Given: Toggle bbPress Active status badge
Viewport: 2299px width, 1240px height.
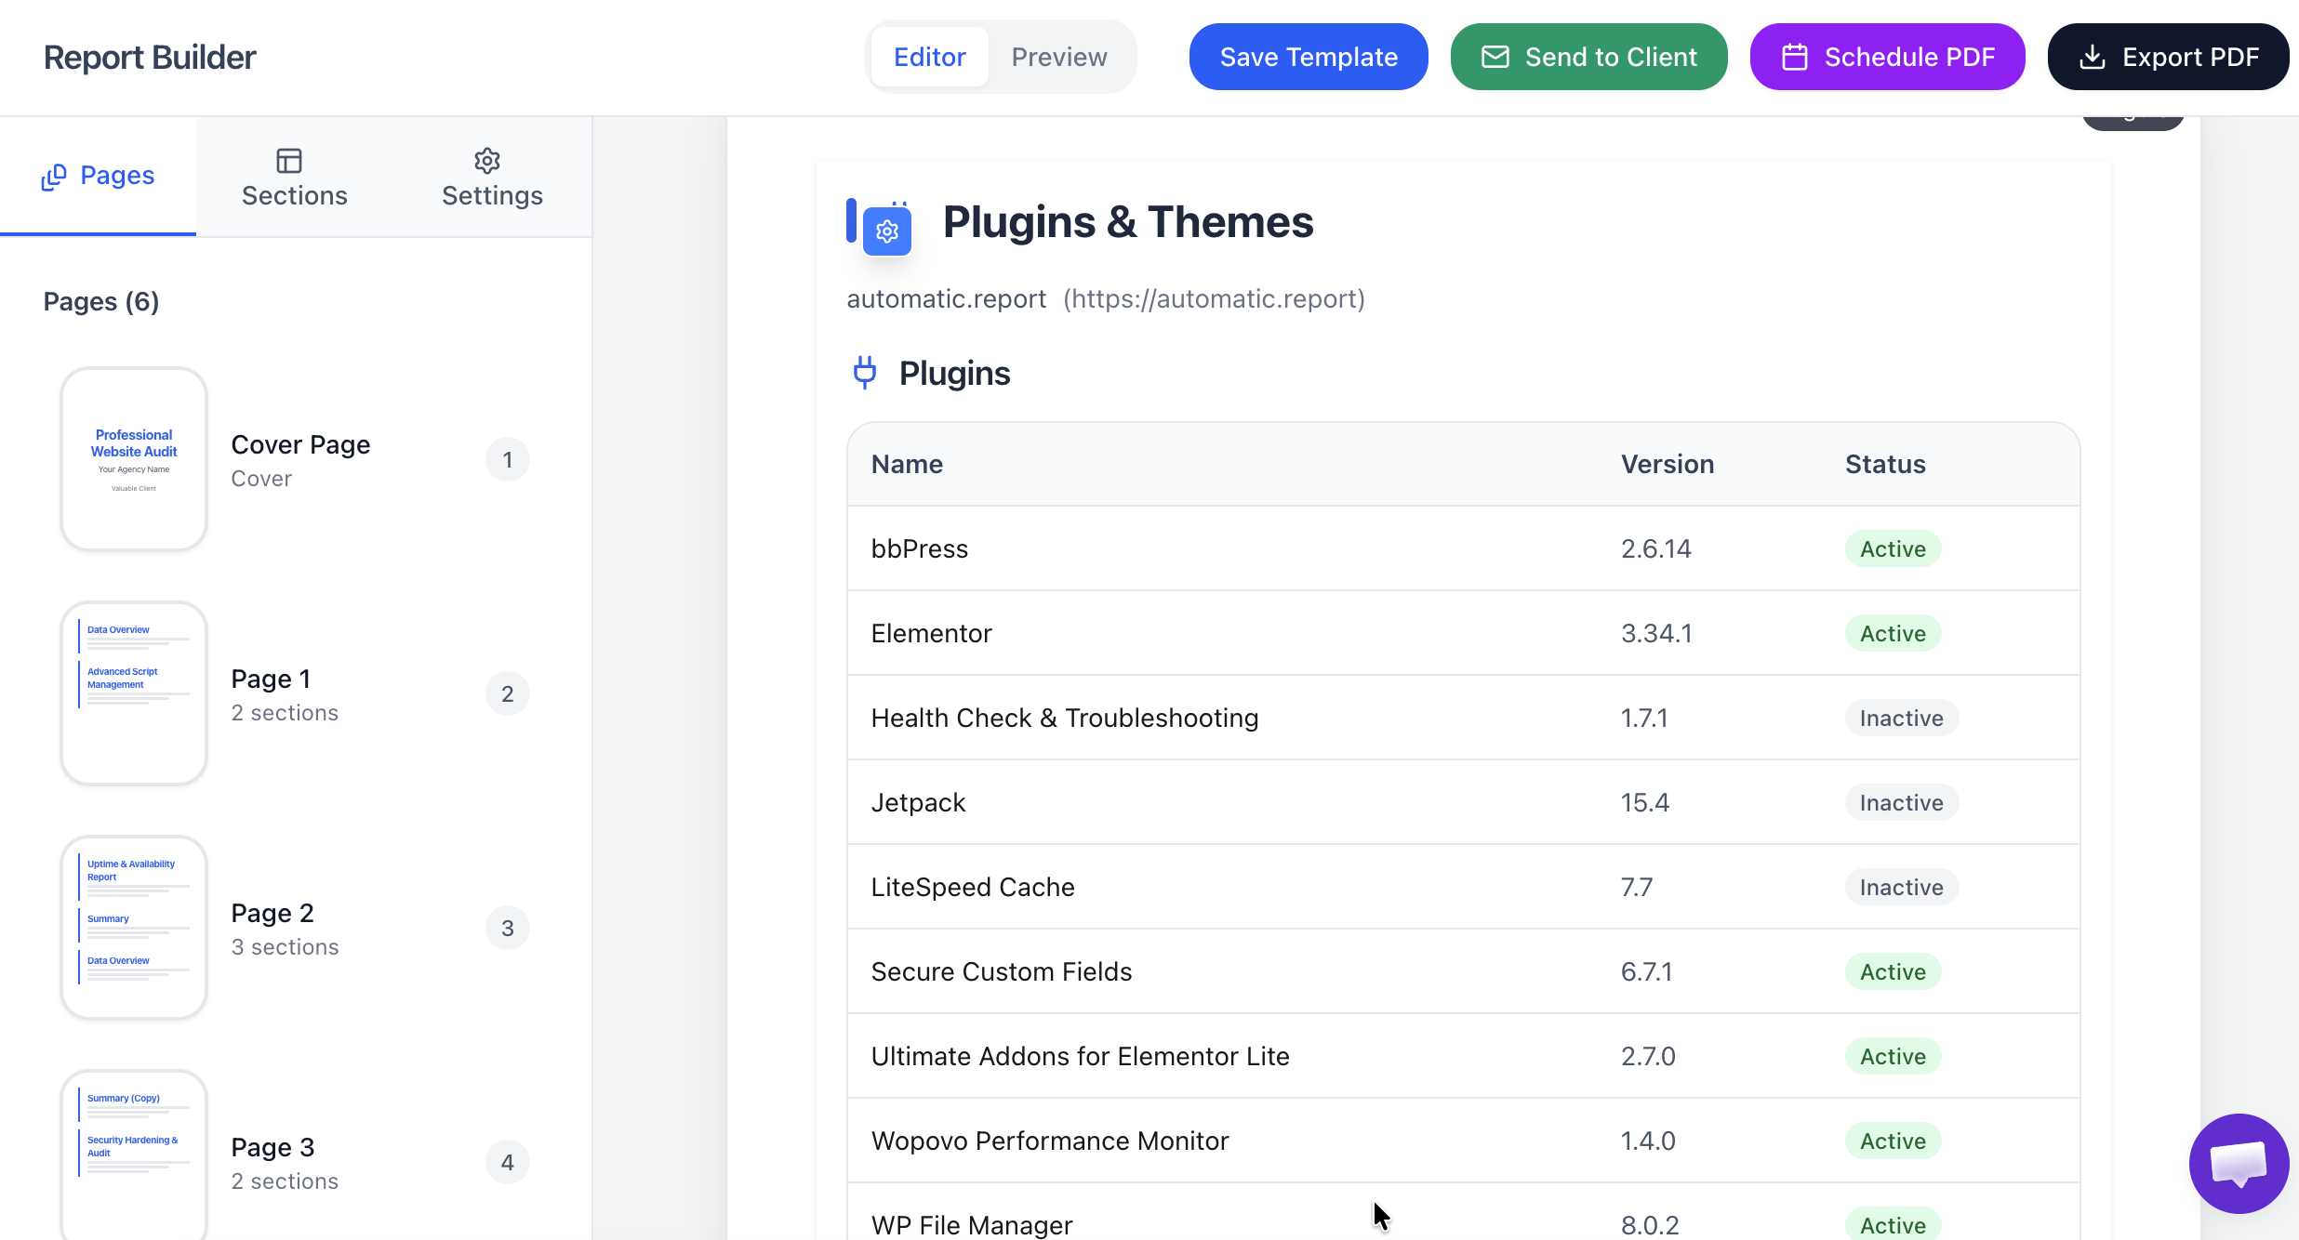Looking at the screenshot, I should pyautogui.click(x=1892, y=548).
